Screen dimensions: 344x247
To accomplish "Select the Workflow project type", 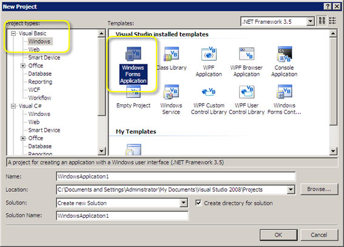I will (39, 98).
